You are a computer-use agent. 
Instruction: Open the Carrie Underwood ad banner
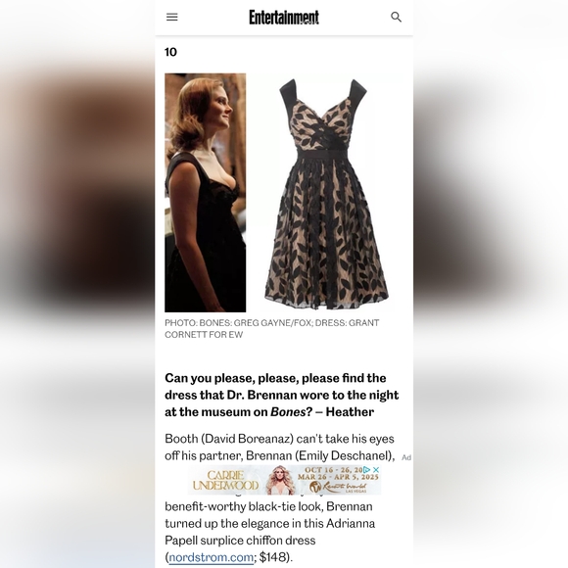point(284,480)
